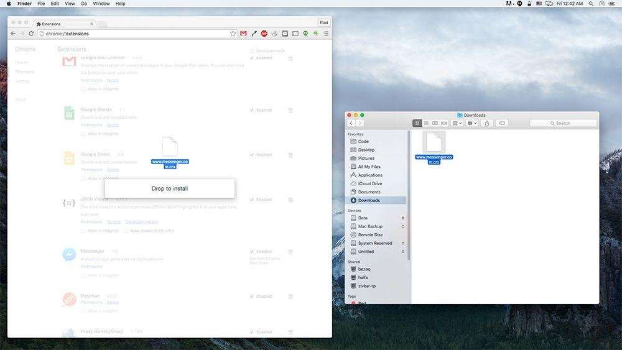The width and height of the screenshot is (622, 350).
Task: Open the Help menu
Action: click(120, 4)
